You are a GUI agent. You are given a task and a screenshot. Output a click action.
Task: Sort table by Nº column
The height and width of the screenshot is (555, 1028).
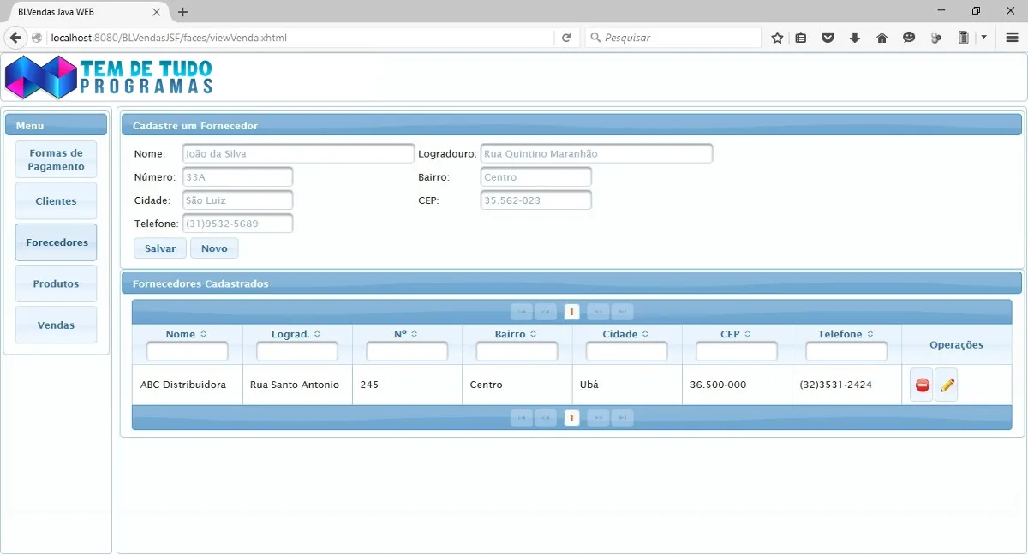414,334
